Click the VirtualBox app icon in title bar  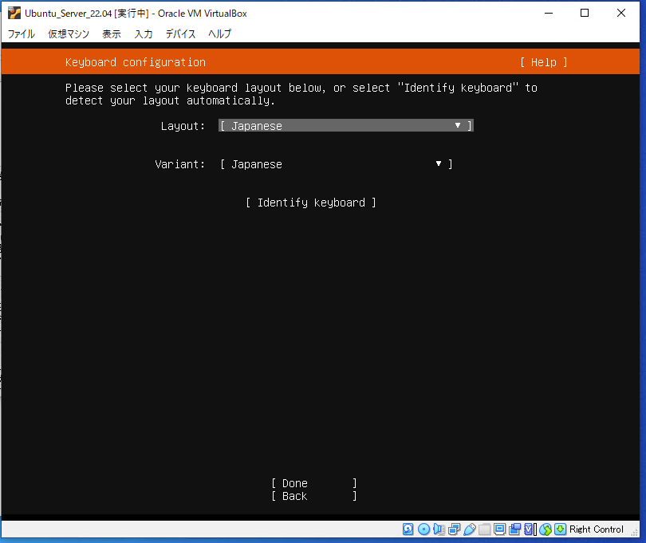(14, 14)
